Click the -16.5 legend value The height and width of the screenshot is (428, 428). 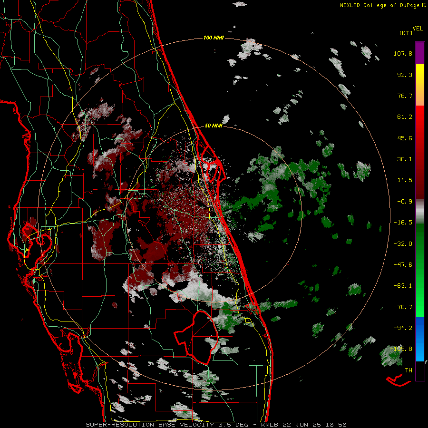coord(403,223)
